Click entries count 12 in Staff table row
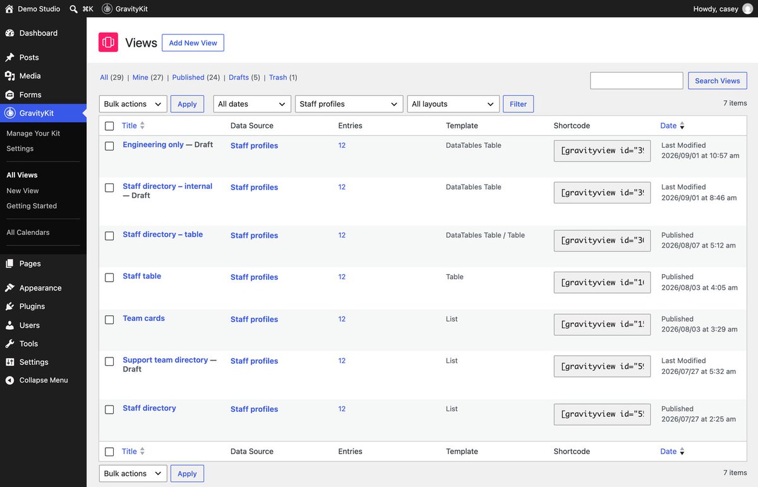The image size is (758, 487). (x=342, y=277)
